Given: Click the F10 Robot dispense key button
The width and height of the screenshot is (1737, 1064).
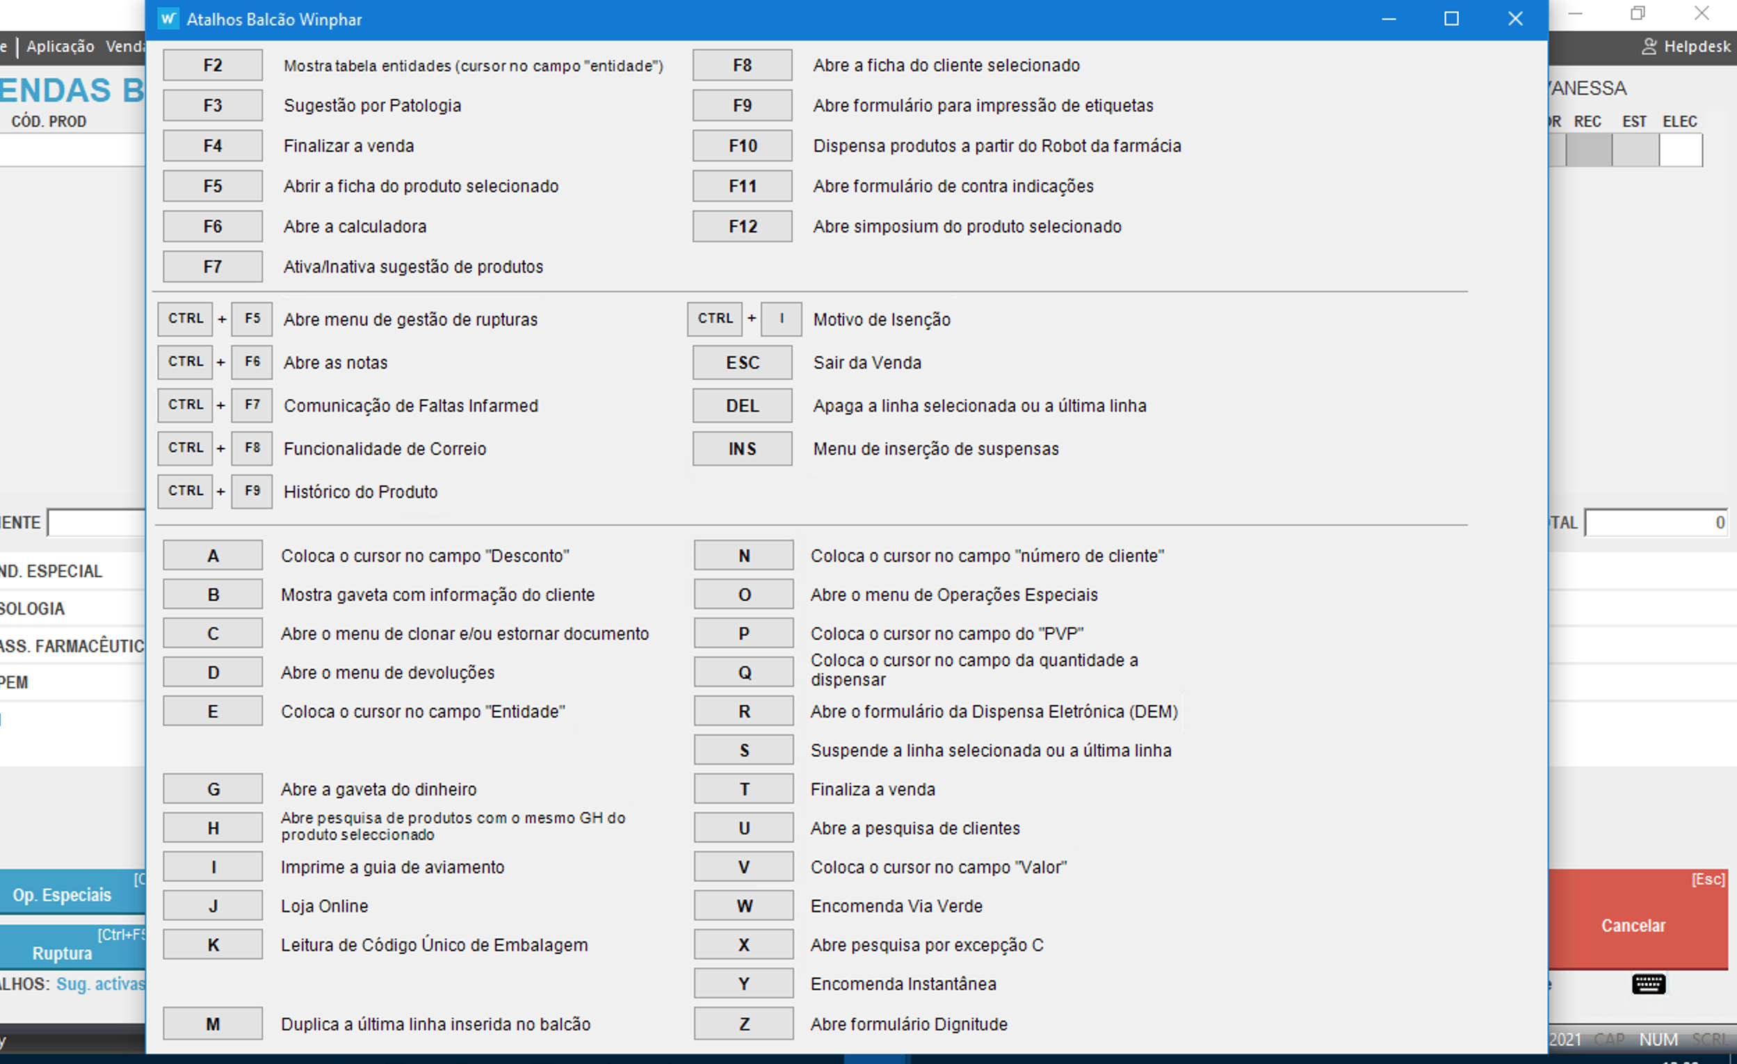Looking at the screenshot, I should (x=743, y=146).
